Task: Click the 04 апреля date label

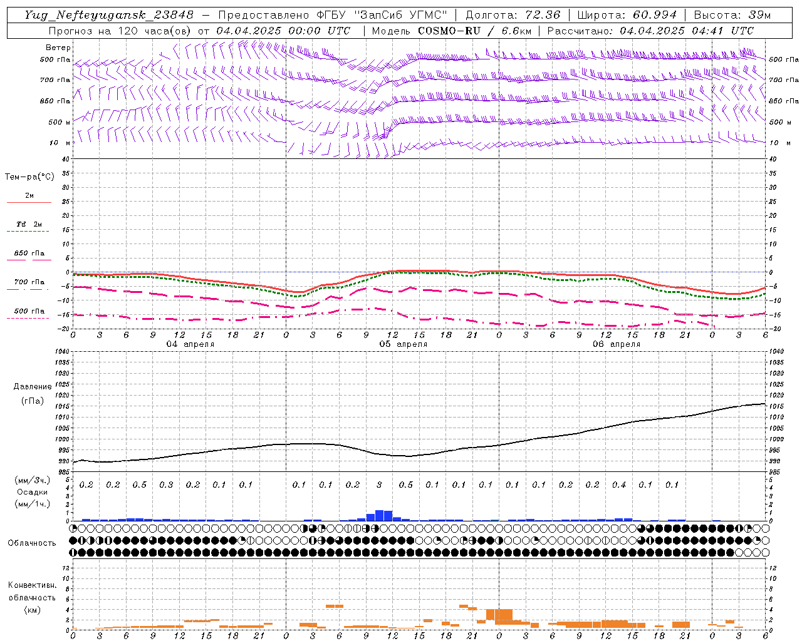Action: click(x=190, y=344)
